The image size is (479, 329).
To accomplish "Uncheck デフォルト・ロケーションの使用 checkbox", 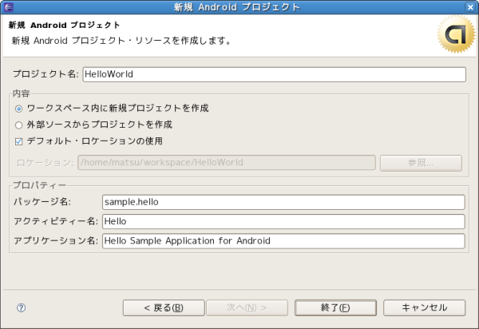I will coord(18,142).
